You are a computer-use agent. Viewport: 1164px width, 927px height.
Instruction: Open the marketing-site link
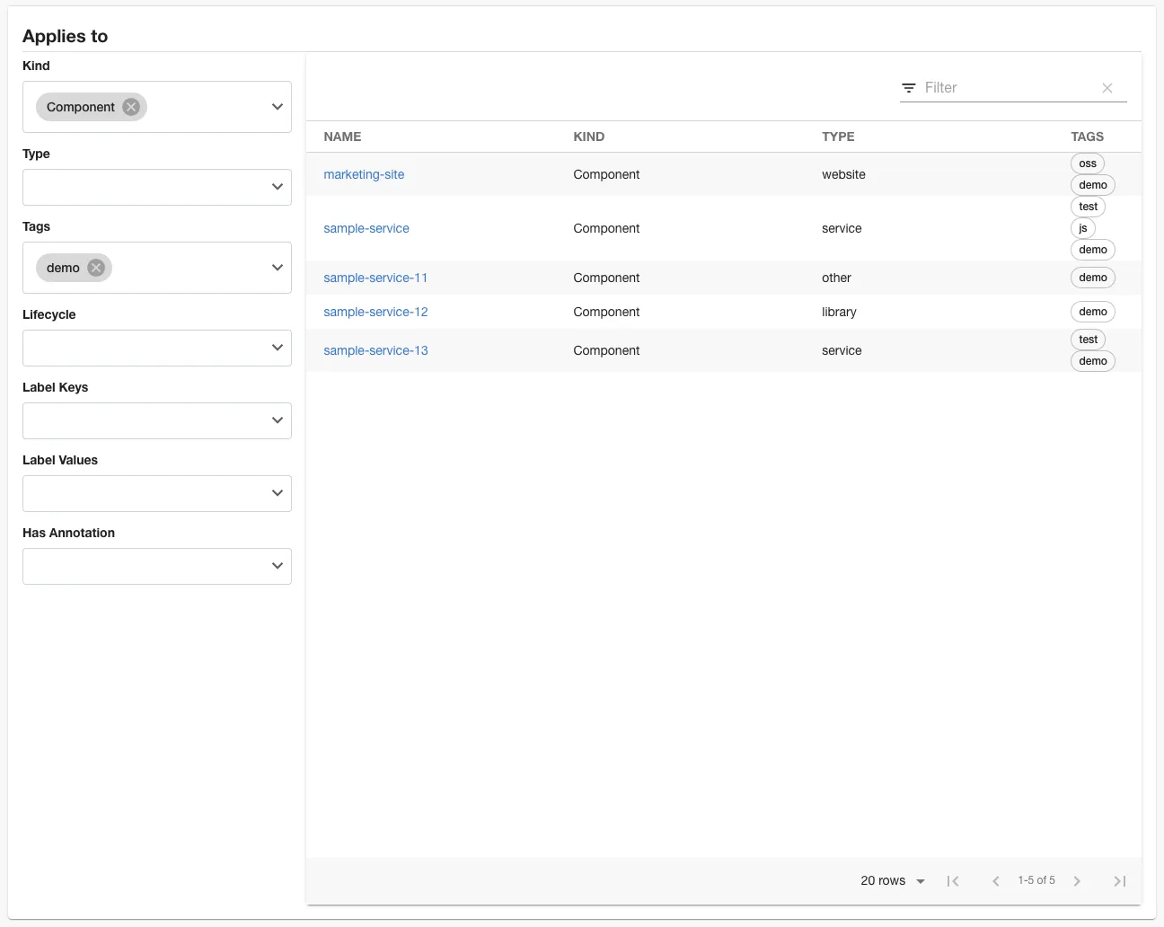(x=364, y=174)
